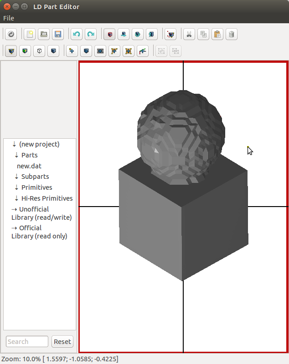The width and height of the screenshot is (289, 364).
Task: Click the scissors Cut icon
Action: (189, 34)
